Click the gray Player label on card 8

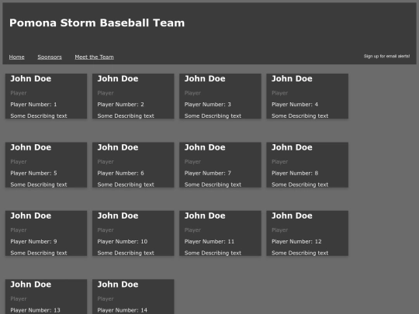click(x=280, y=161)
